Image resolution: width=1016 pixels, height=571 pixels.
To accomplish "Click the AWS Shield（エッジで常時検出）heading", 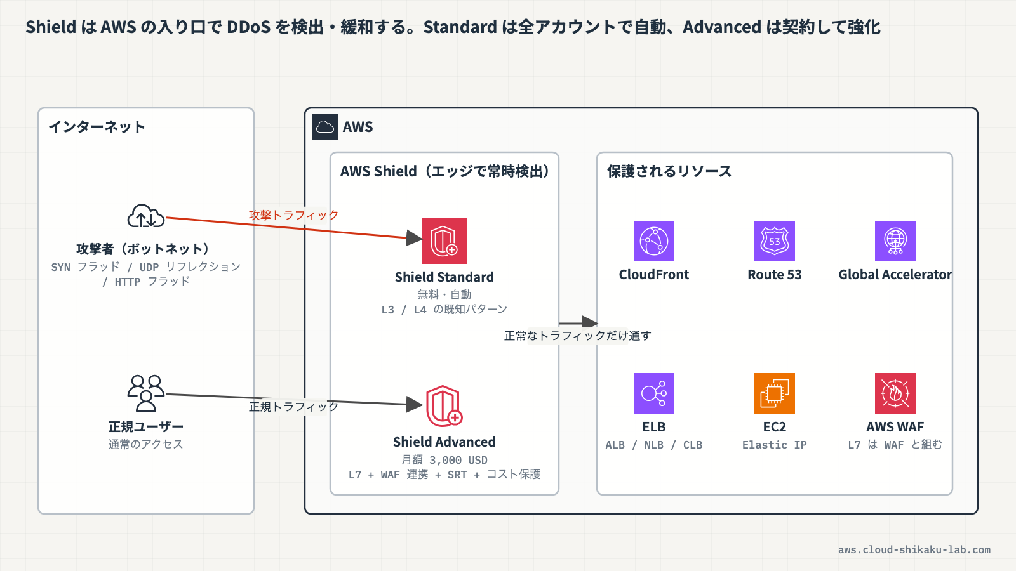I will [x=444, y=171].
